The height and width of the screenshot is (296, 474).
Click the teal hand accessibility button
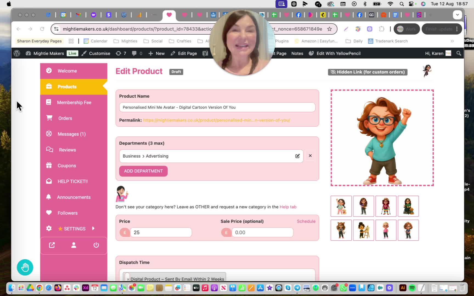(25, 267)
